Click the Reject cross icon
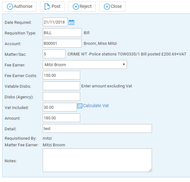190x182 pixels. coord(76,7)
